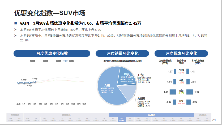Click the A0级 pie chart slice
Viewport: 222px width, 125px height.
point(128,92)
